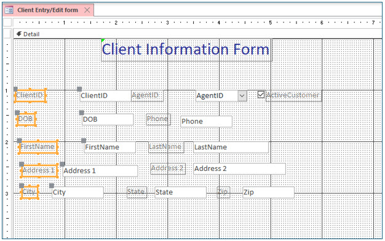
Task: Click the Zip text box
Action: [268, 192]
